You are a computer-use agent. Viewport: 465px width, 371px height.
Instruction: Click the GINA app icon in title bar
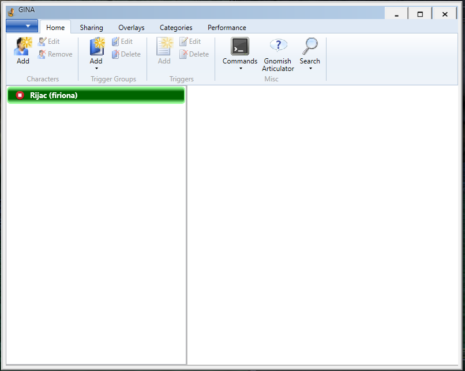pyautogui.click(x=12, y=12)
